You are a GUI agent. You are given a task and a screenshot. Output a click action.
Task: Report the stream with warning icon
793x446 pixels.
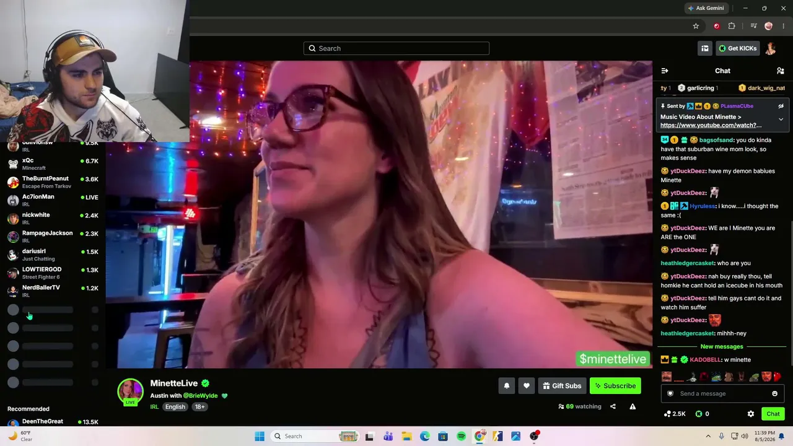633,406
